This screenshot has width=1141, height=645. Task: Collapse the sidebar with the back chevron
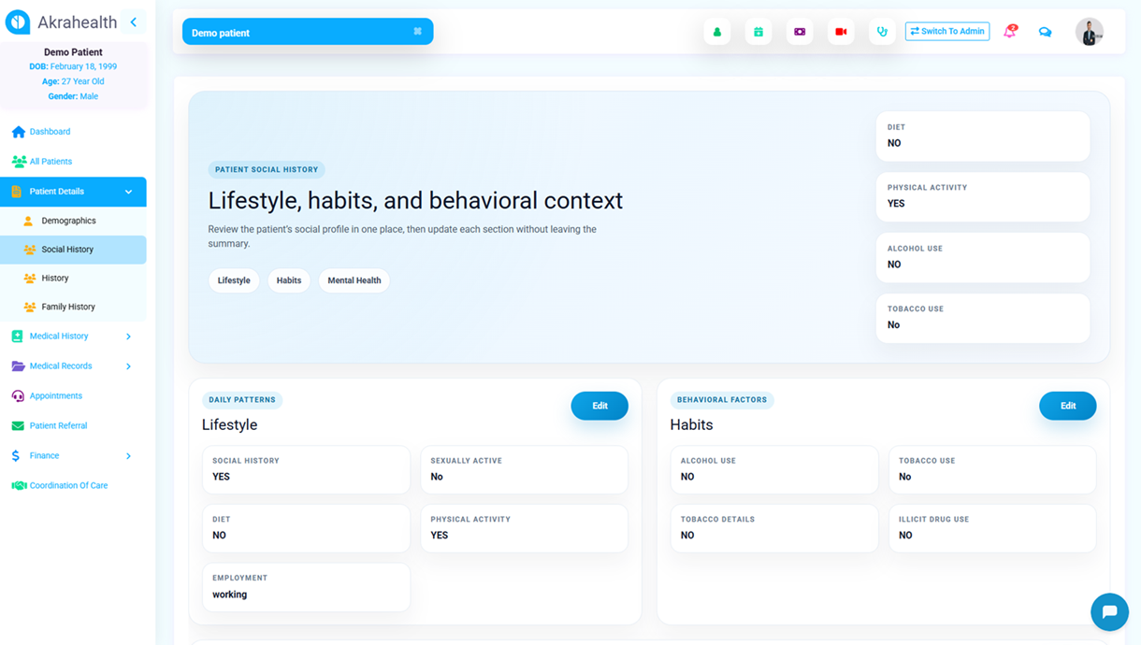point(134,21)
